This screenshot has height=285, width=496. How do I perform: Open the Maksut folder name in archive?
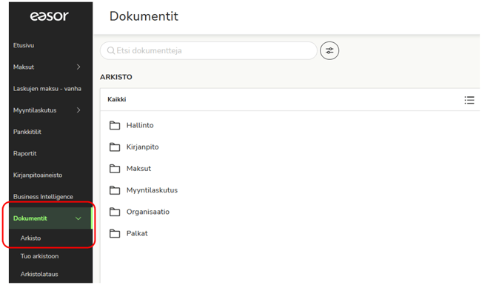point(138,169)
